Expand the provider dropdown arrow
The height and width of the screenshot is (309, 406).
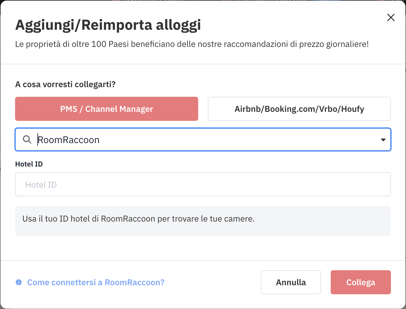click(383, 140)
